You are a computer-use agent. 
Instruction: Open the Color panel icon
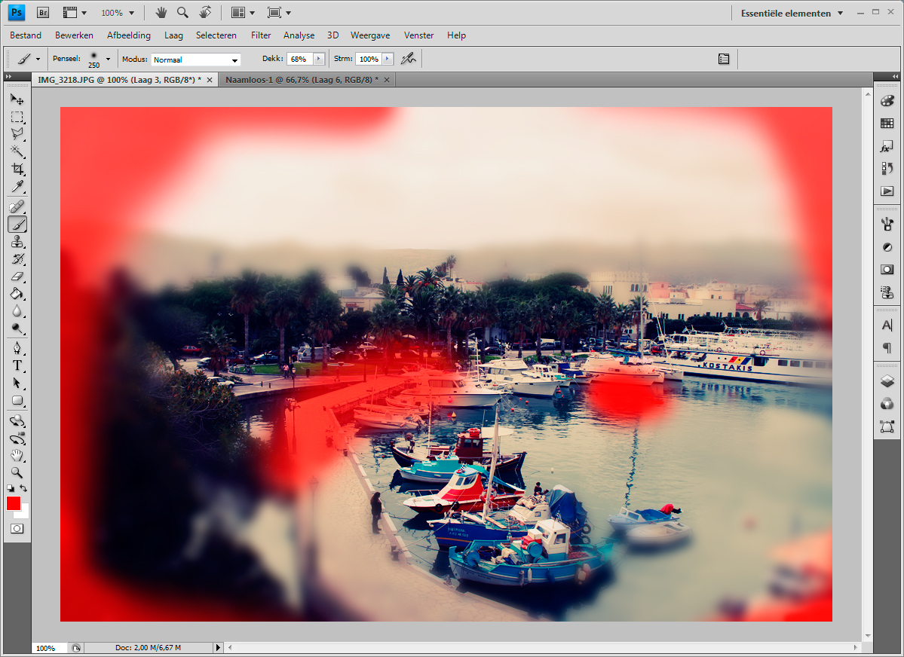click(x=887, y=101)
